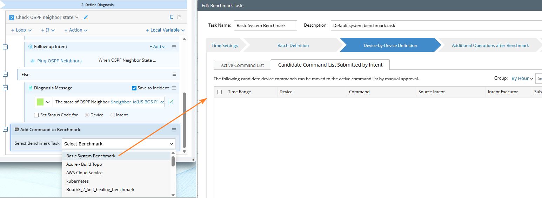Click the Diagnosis Message document icon
The width and height of the screenshot is (542, 198).
[x=31, y=88]
